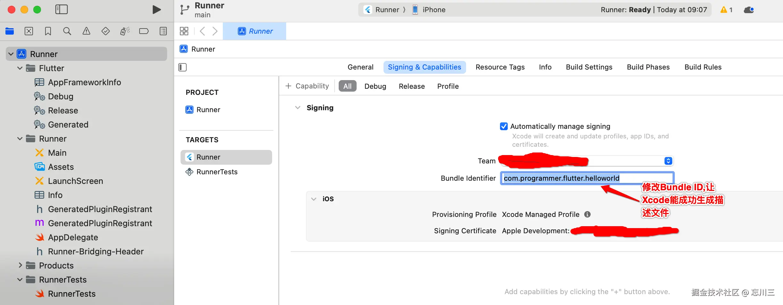Toggle the navigator sidebar button
The height and width of the screenshot is (305, 783).
click(61, 10)
